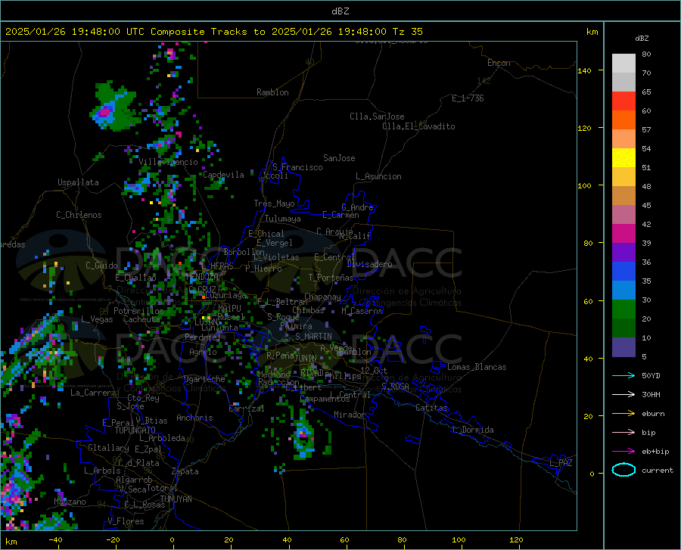Click the Catitas map label

pos(431,408)
